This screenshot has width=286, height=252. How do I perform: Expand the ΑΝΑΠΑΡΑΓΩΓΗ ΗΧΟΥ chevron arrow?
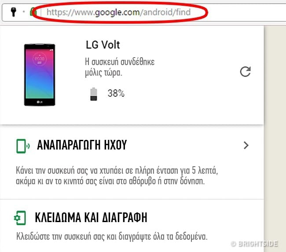coord(246,145)
